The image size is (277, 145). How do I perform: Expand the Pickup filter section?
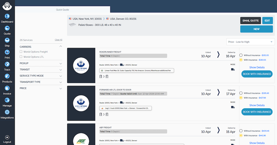pos(41,63)
